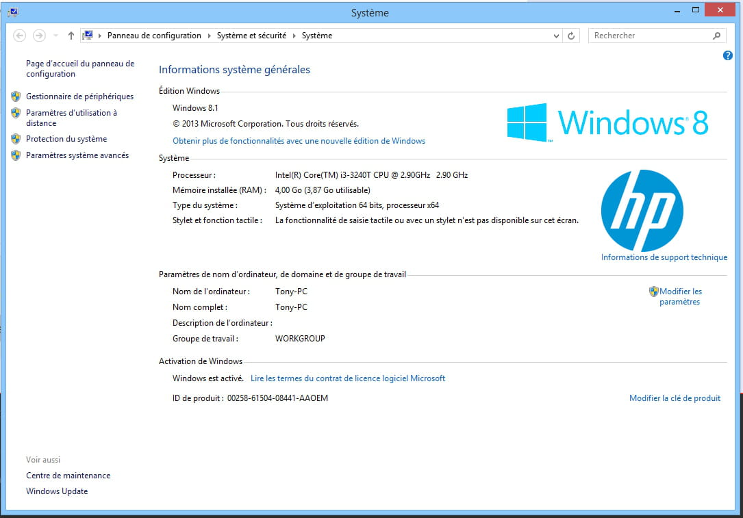The image size is (743, 518).
Task: Open Gestionnaire de périphériques
Action: coord(79,96)
